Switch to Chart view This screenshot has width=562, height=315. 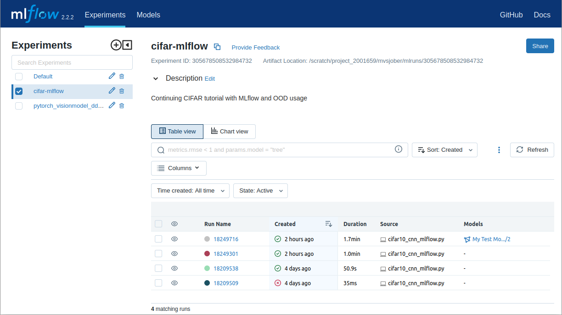(x=230, y=132)
